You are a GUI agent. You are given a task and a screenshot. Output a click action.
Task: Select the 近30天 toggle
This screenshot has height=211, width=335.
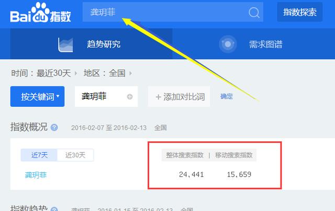pyautogui.click(x=75, y=155)
